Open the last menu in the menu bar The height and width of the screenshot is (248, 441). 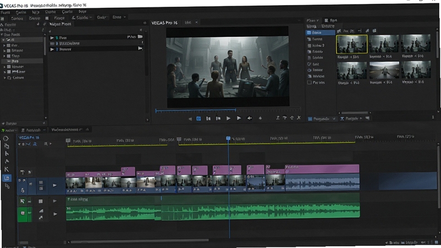tap(82, 12)
